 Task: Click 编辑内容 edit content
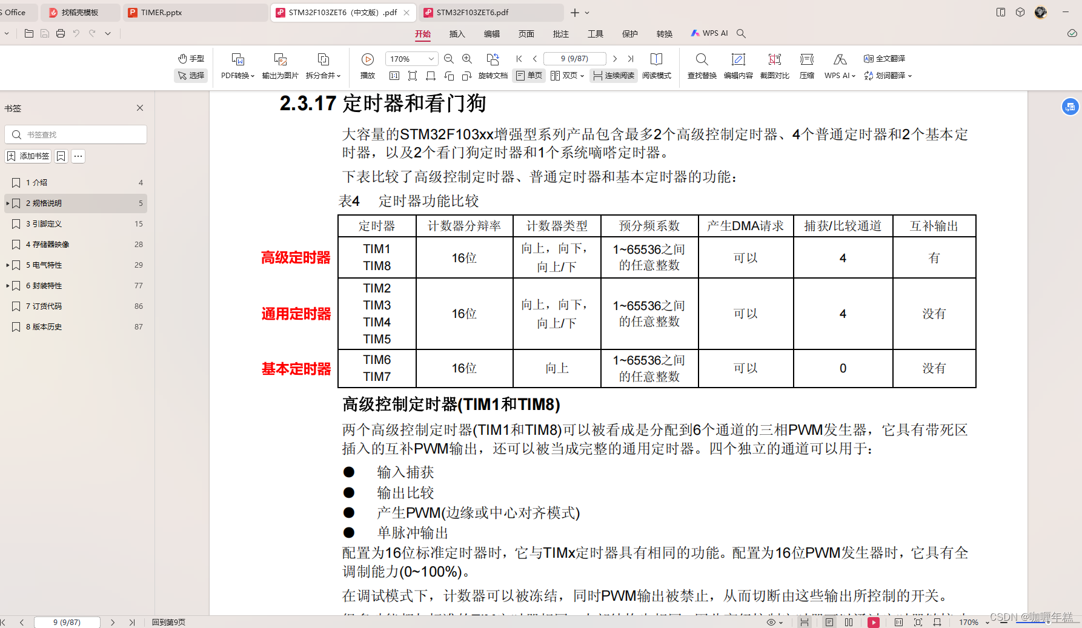(x=738, y=67)
